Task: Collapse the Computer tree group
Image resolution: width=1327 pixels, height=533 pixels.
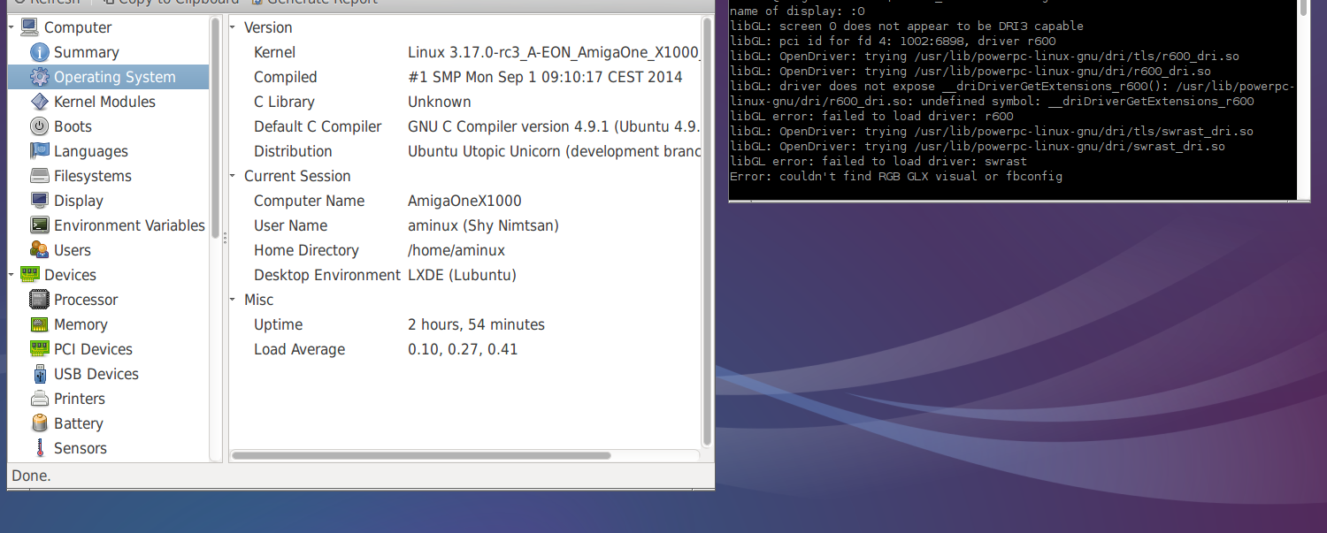Action: click(12, 27)
